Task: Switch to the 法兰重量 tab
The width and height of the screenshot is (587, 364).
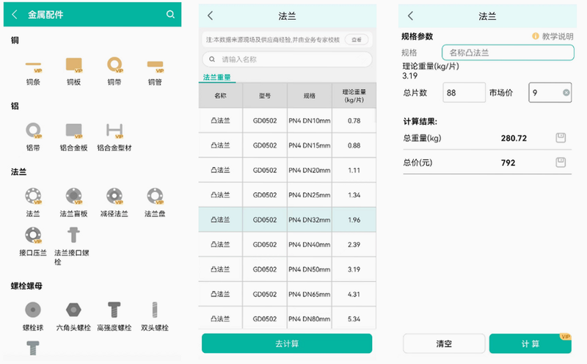Action: pos(216,77)
